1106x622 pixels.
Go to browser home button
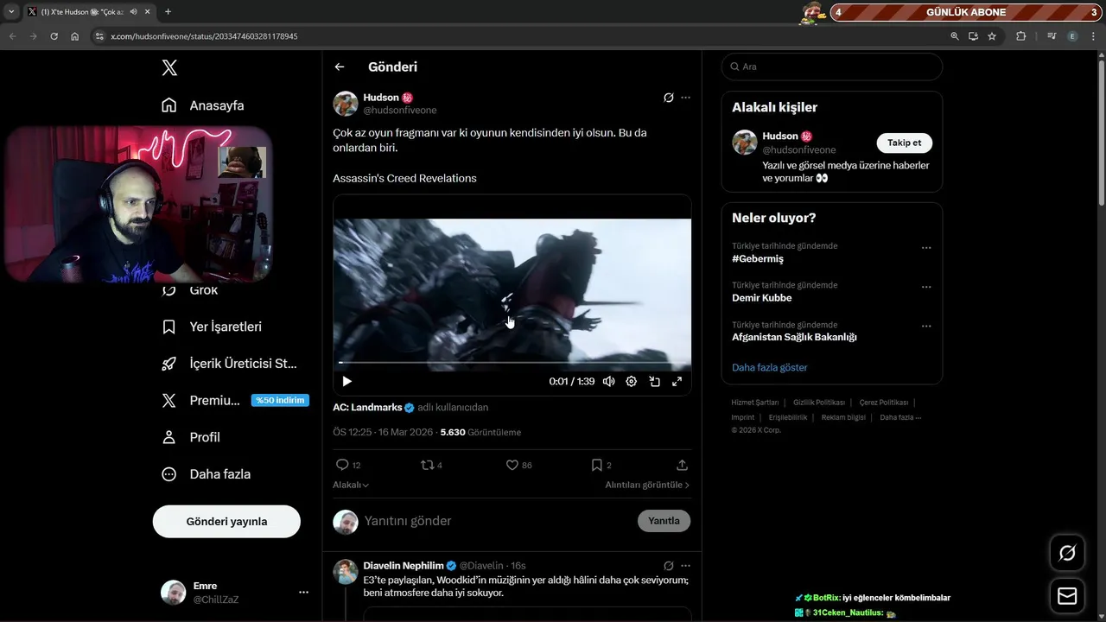click(x=74, y=36)
